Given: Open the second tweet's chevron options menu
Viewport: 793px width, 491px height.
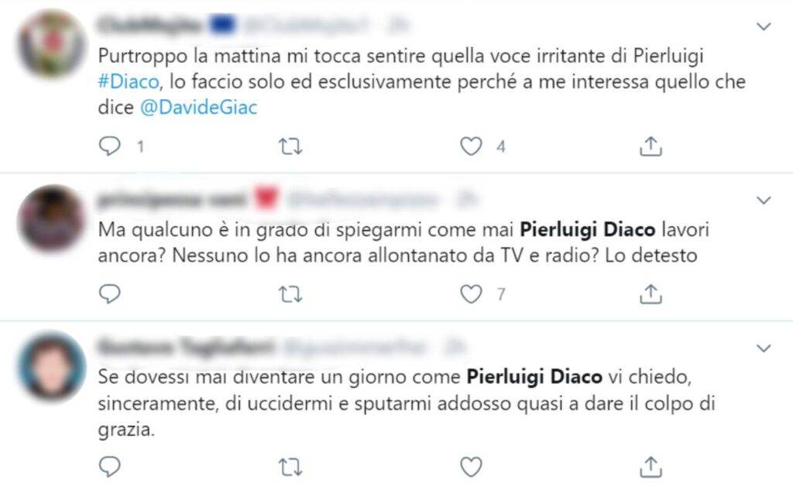Looking at the screenshot, I should (763, 201).
